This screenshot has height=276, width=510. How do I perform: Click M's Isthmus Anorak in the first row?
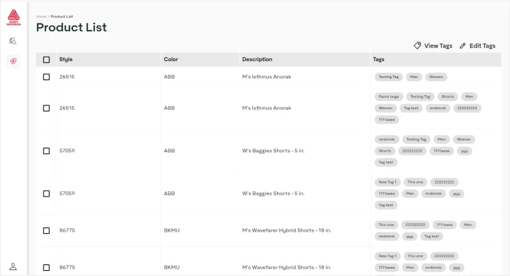(x=267, y=77)
